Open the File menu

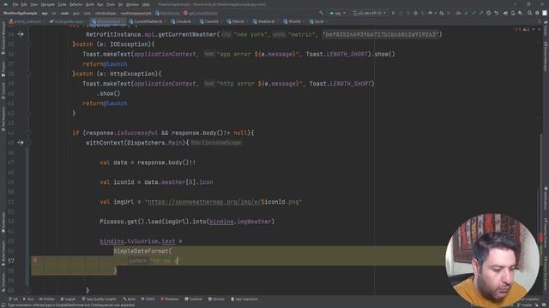pos(15,4)
